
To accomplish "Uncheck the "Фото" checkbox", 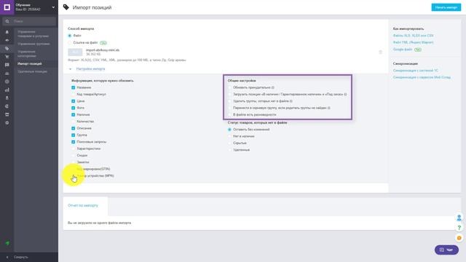I will click(73, 108).
